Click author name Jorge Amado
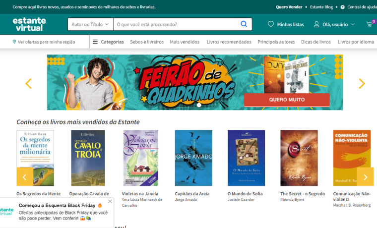Image resolution: width=377 pixels, height=228 pixels. tap(186, 199)
